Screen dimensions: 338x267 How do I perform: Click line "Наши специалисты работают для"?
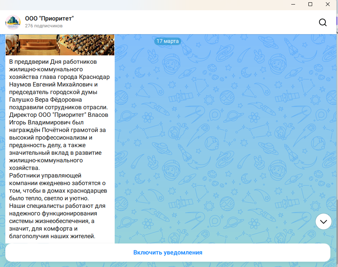(57, 206)
